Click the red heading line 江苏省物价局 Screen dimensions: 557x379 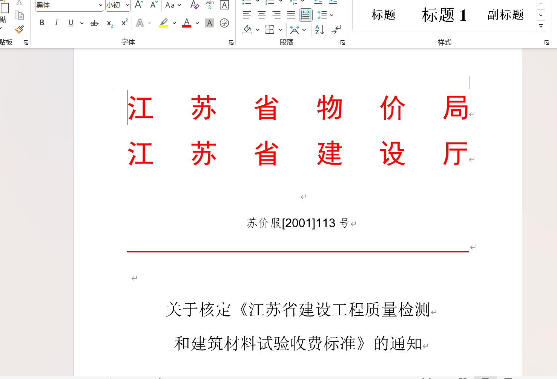(298, 108)
